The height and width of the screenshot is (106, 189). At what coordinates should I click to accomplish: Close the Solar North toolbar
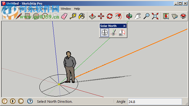[x=124, y=26]
